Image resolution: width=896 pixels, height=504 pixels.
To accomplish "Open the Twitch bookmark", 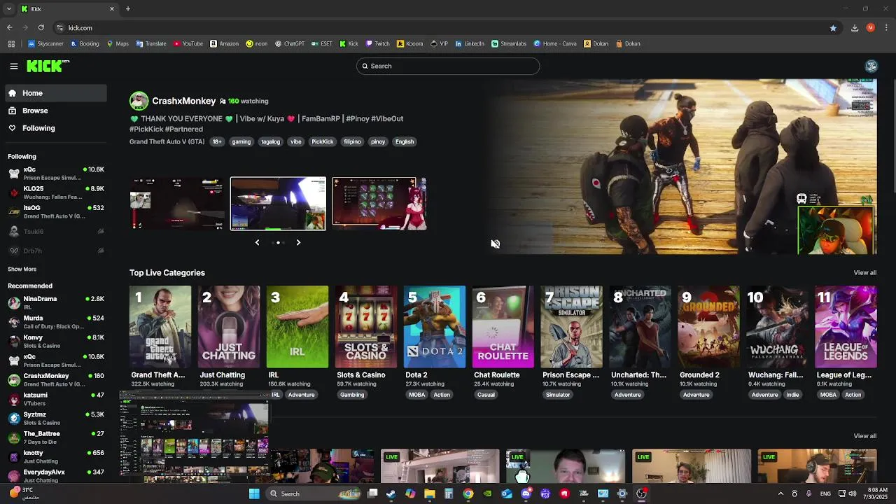I will 377,43.
